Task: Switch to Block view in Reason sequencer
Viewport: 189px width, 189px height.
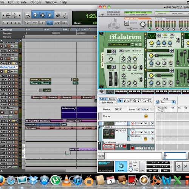Action: (x=112, y=99)
